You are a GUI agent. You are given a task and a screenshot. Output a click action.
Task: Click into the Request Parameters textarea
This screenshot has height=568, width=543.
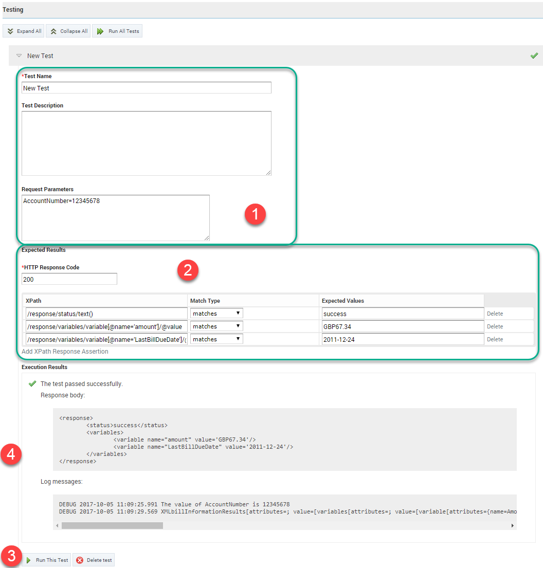[116, 218]
